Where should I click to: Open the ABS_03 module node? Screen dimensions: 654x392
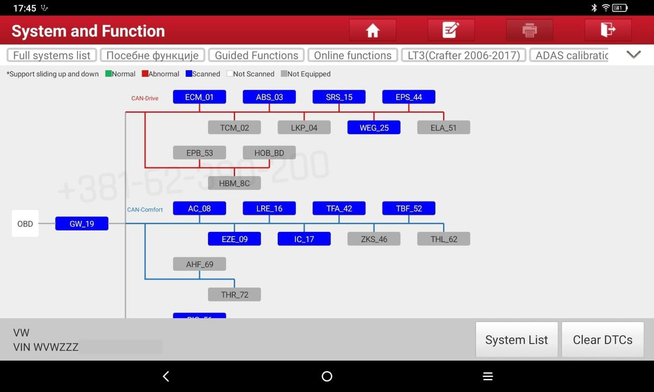[x=269, y=97]
